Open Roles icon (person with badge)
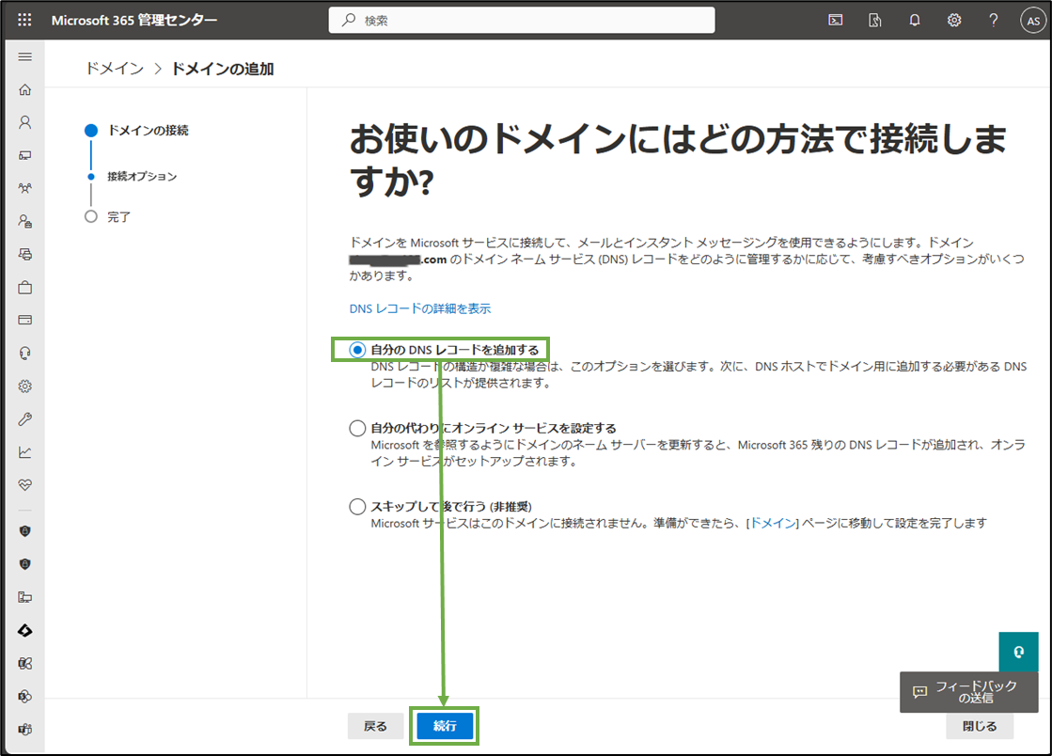The image size is (1052, 756). point(24,221)
